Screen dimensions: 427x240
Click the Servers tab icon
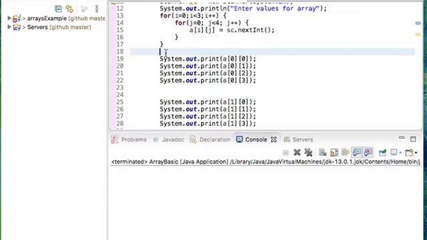click(x=287, y=139)
